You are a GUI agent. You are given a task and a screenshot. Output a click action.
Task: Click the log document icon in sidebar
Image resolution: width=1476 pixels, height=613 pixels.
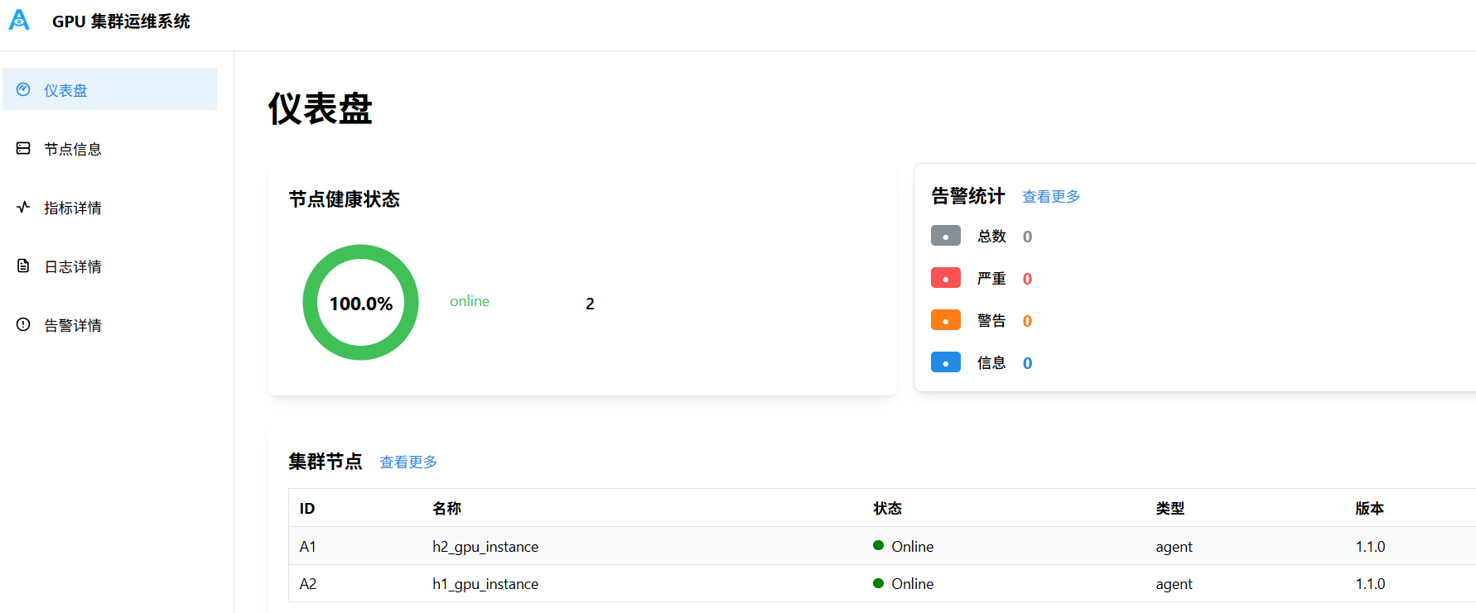click(x=23, y=266)
